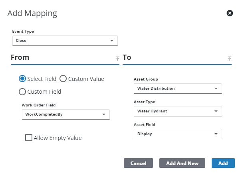Screen dimensions: 242x177
Task: Switch to the Custom Field radio option
Action: (x=22, y=92)
